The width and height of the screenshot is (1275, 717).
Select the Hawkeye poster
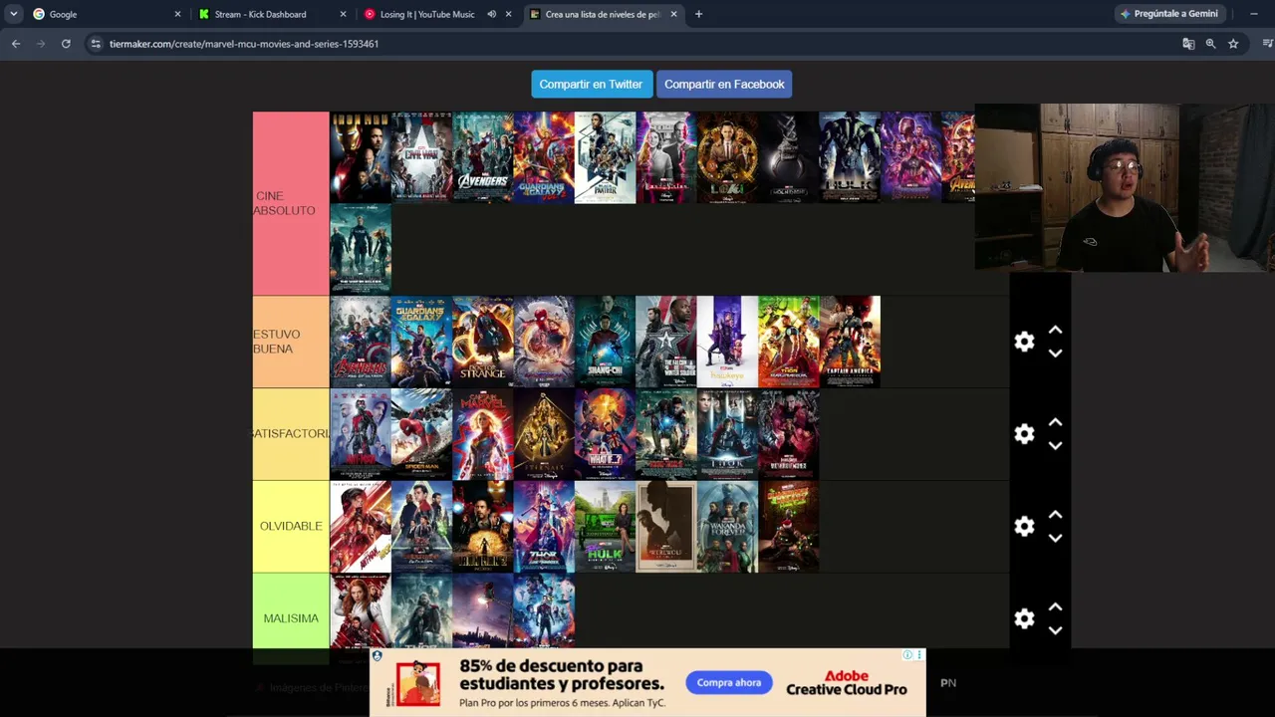point(727,342)
